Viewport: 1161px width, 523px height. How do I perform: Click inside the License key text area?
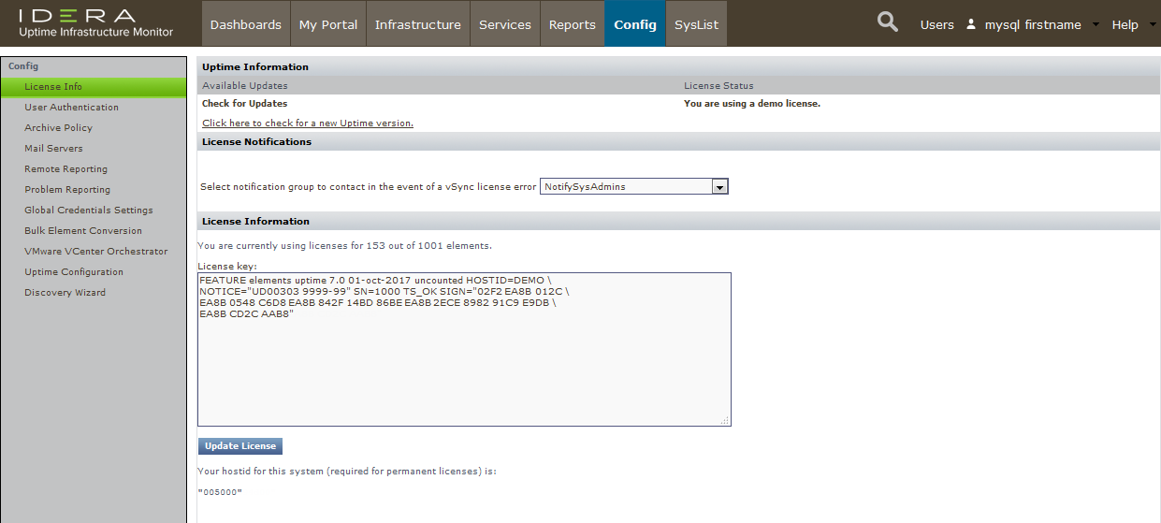click(464, 350)
